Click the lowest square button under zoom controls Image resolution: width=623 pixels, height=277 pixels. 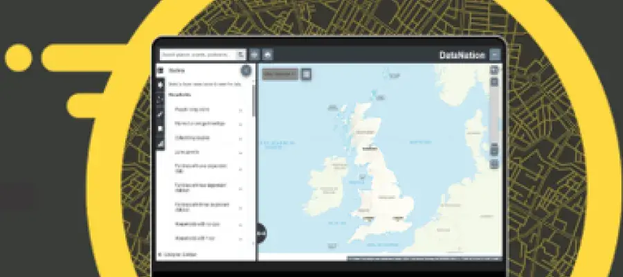(494, 164)
